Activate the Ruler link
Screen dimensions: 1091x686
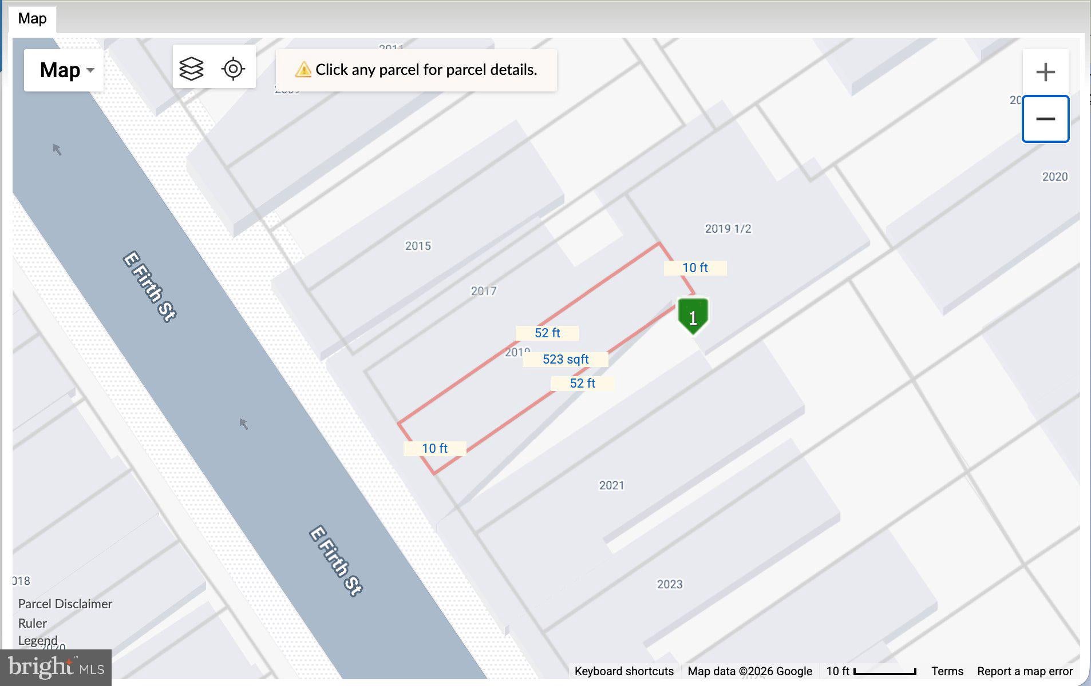(33, 623)
